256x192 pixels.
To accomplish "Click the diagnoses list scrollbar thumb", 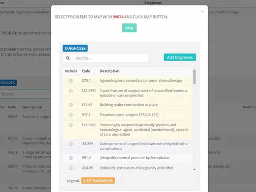I will point(194,77).
